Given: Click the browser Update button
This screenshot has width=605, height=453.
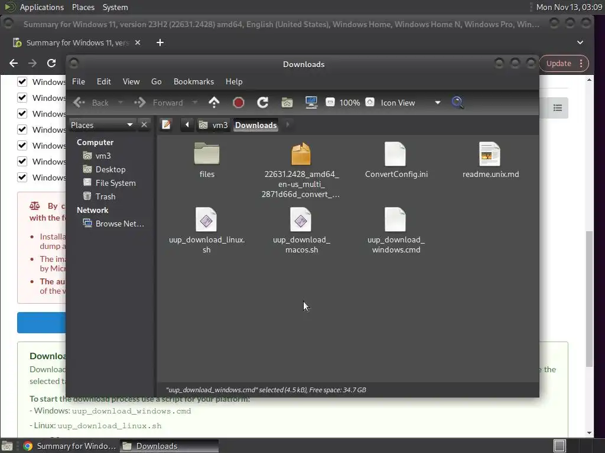Looking at the screenshot, I should (x=559, y=64).
